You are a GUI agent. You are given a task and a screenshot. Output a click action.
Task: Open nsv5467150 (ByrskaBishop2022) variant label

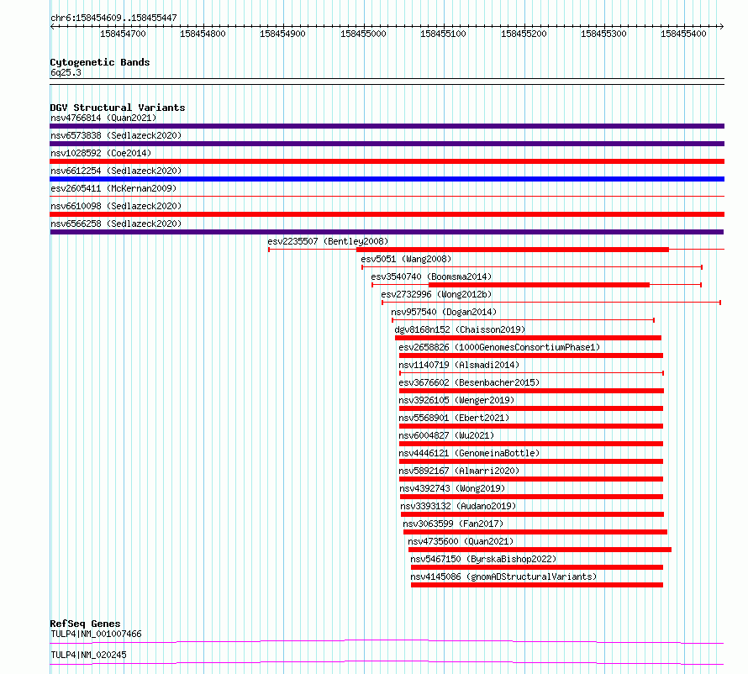(x=483, y=559)
